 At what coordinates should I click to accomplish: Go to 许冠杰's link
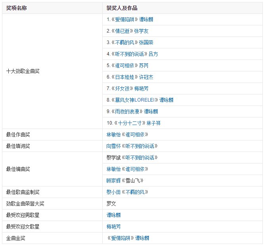tap(147, 77)
